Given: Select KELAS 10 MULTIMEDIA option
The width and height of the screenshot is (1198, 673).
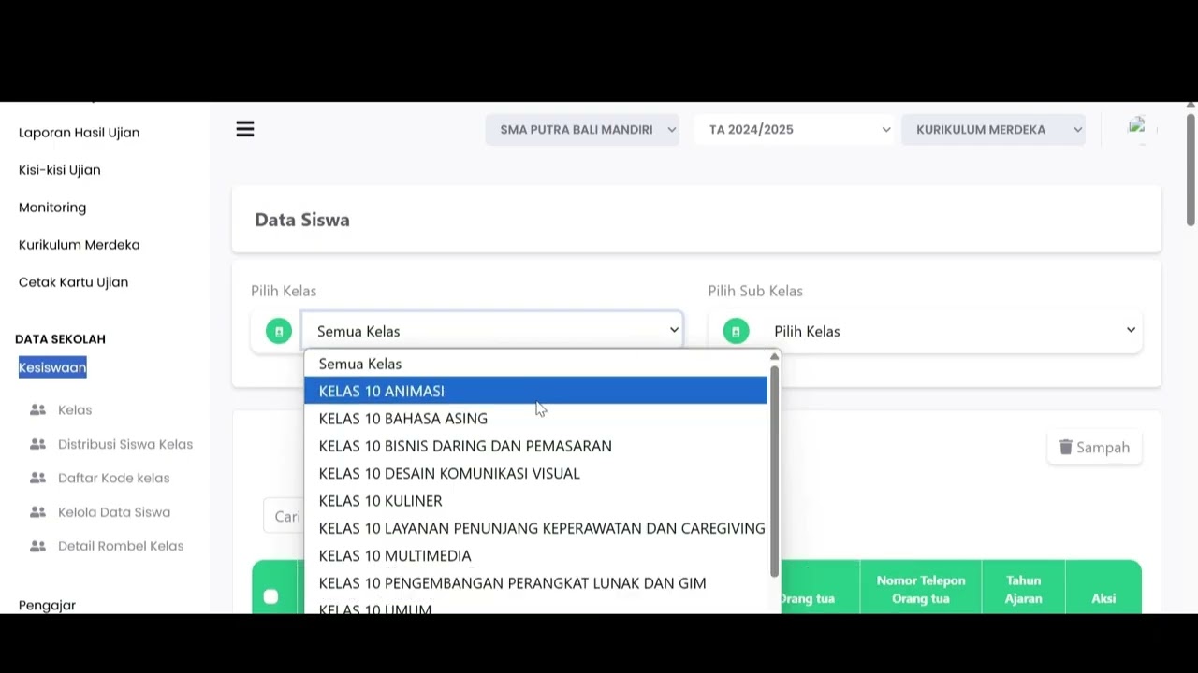Looking at the screenshot, I should (x=535, y=555).
